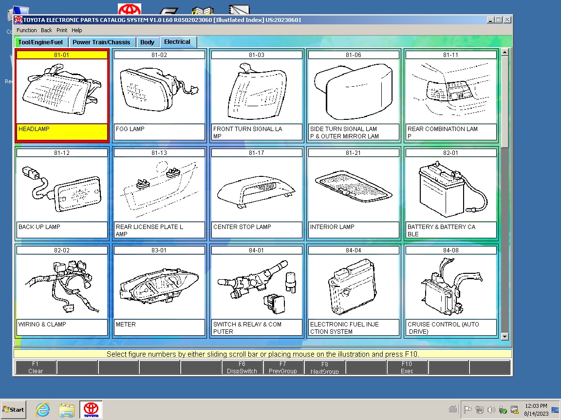Click the volume speaker tray icon
Screen dimensions: 561x420
tap(491, 410)
